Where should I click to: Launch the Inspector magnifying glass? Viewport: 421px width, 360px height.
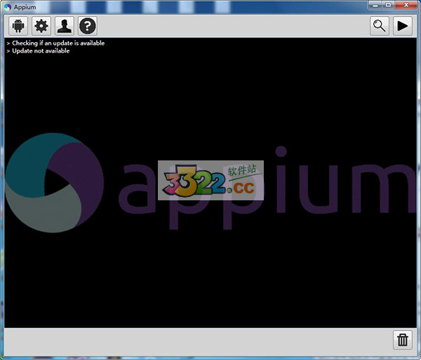[x=380, y=26]
